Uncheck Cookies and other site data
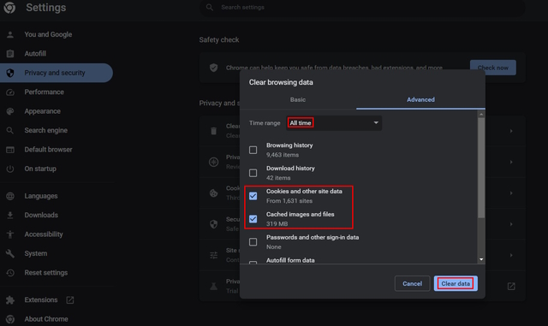 pyautogui.click(x=253, y=196)
